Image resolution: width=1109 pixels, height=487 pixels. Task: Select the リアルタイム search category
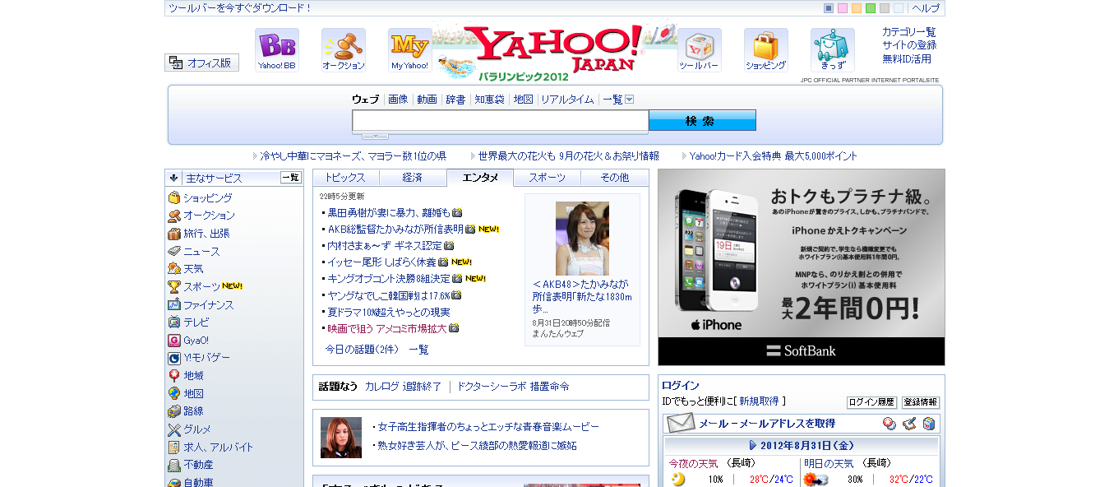pyautogui.click(x=567, y=100)
